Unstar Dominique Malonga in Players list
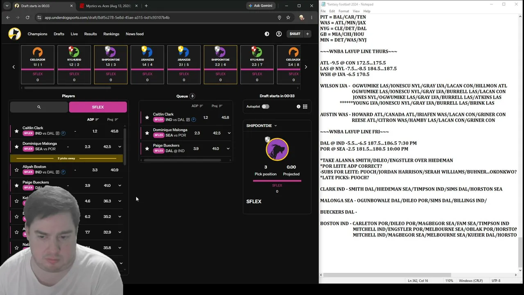 pyautogui.click(x=16, y=147)
